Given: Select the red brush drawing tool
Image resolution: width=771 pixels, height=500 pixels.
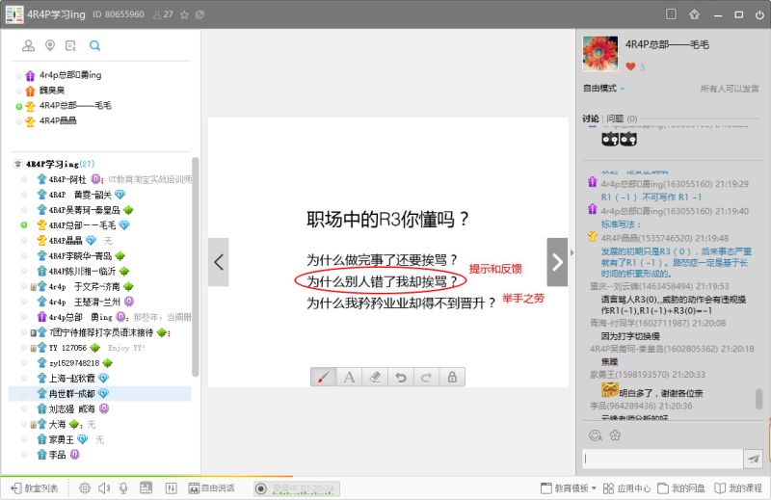Looking at the screenshot, I should tap(324, 377).
